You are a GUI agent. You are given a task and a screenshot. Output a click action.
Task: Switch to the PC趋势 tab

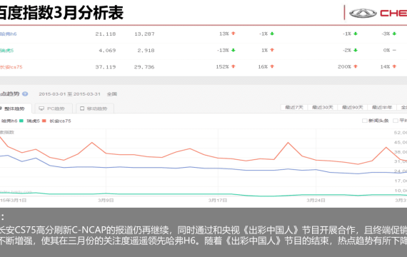click(53, 109)
